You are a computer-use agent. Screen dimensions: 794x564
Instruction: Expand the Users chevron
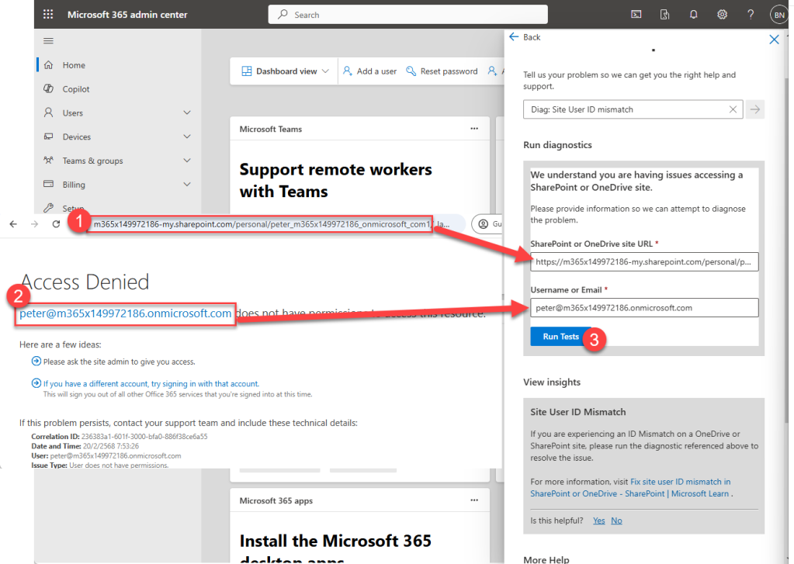tap(187, 112)
